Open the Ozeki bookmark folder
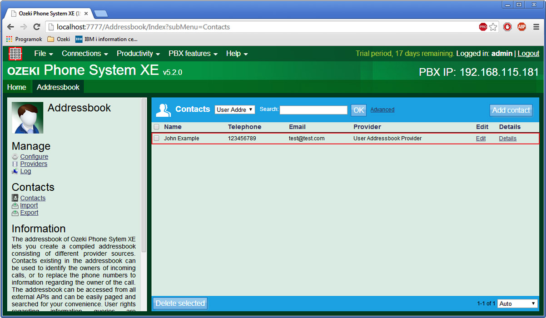This screenshot has width=546, height=318. click(59, 39)
